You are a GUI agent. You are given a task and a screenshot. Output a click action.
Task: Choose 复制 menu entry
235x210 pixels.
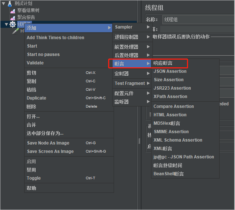click(x=69, y=81)
